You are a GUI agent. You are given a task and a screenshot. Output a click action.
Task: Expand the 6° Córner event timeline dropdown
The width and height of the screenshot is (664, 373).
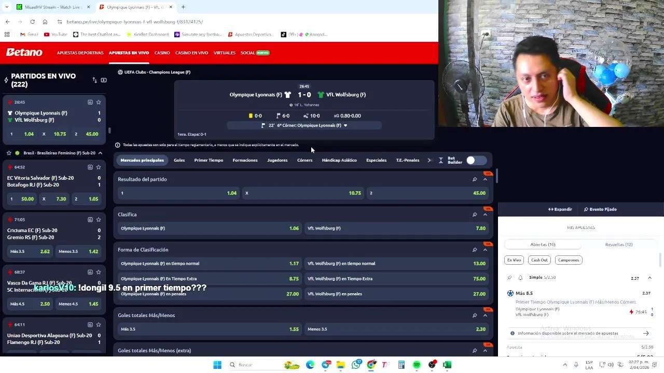[345, 125]
